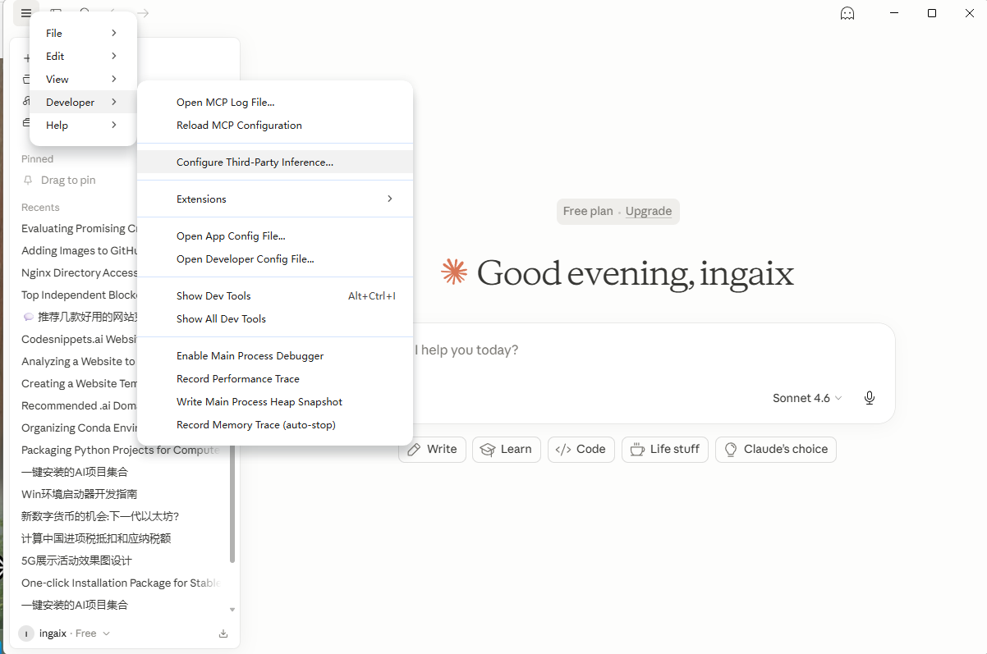Open the File submenu
Viewport: 987px width, 654px height.
pos(83,33)
